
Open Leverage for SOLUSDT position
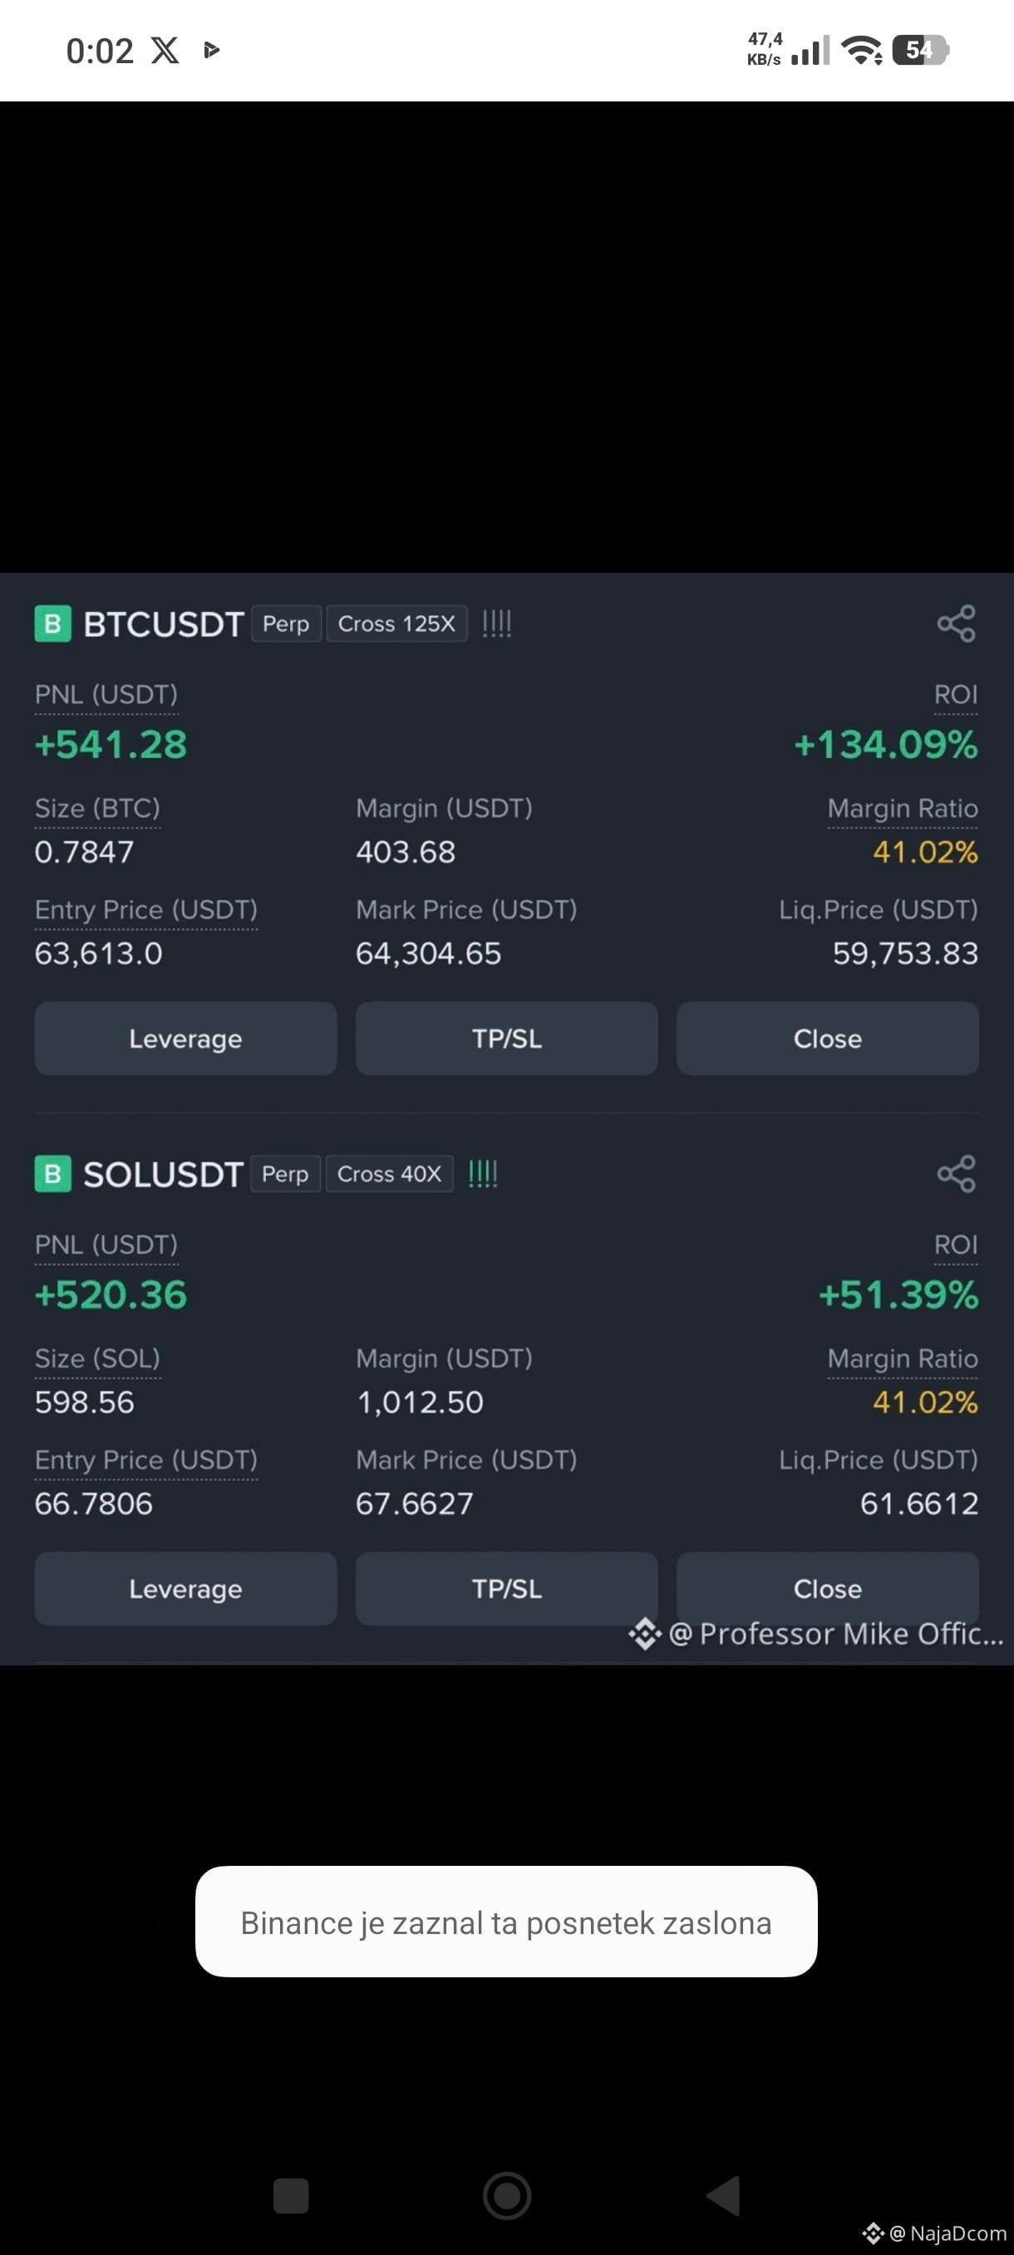[x=185, y=1588]
